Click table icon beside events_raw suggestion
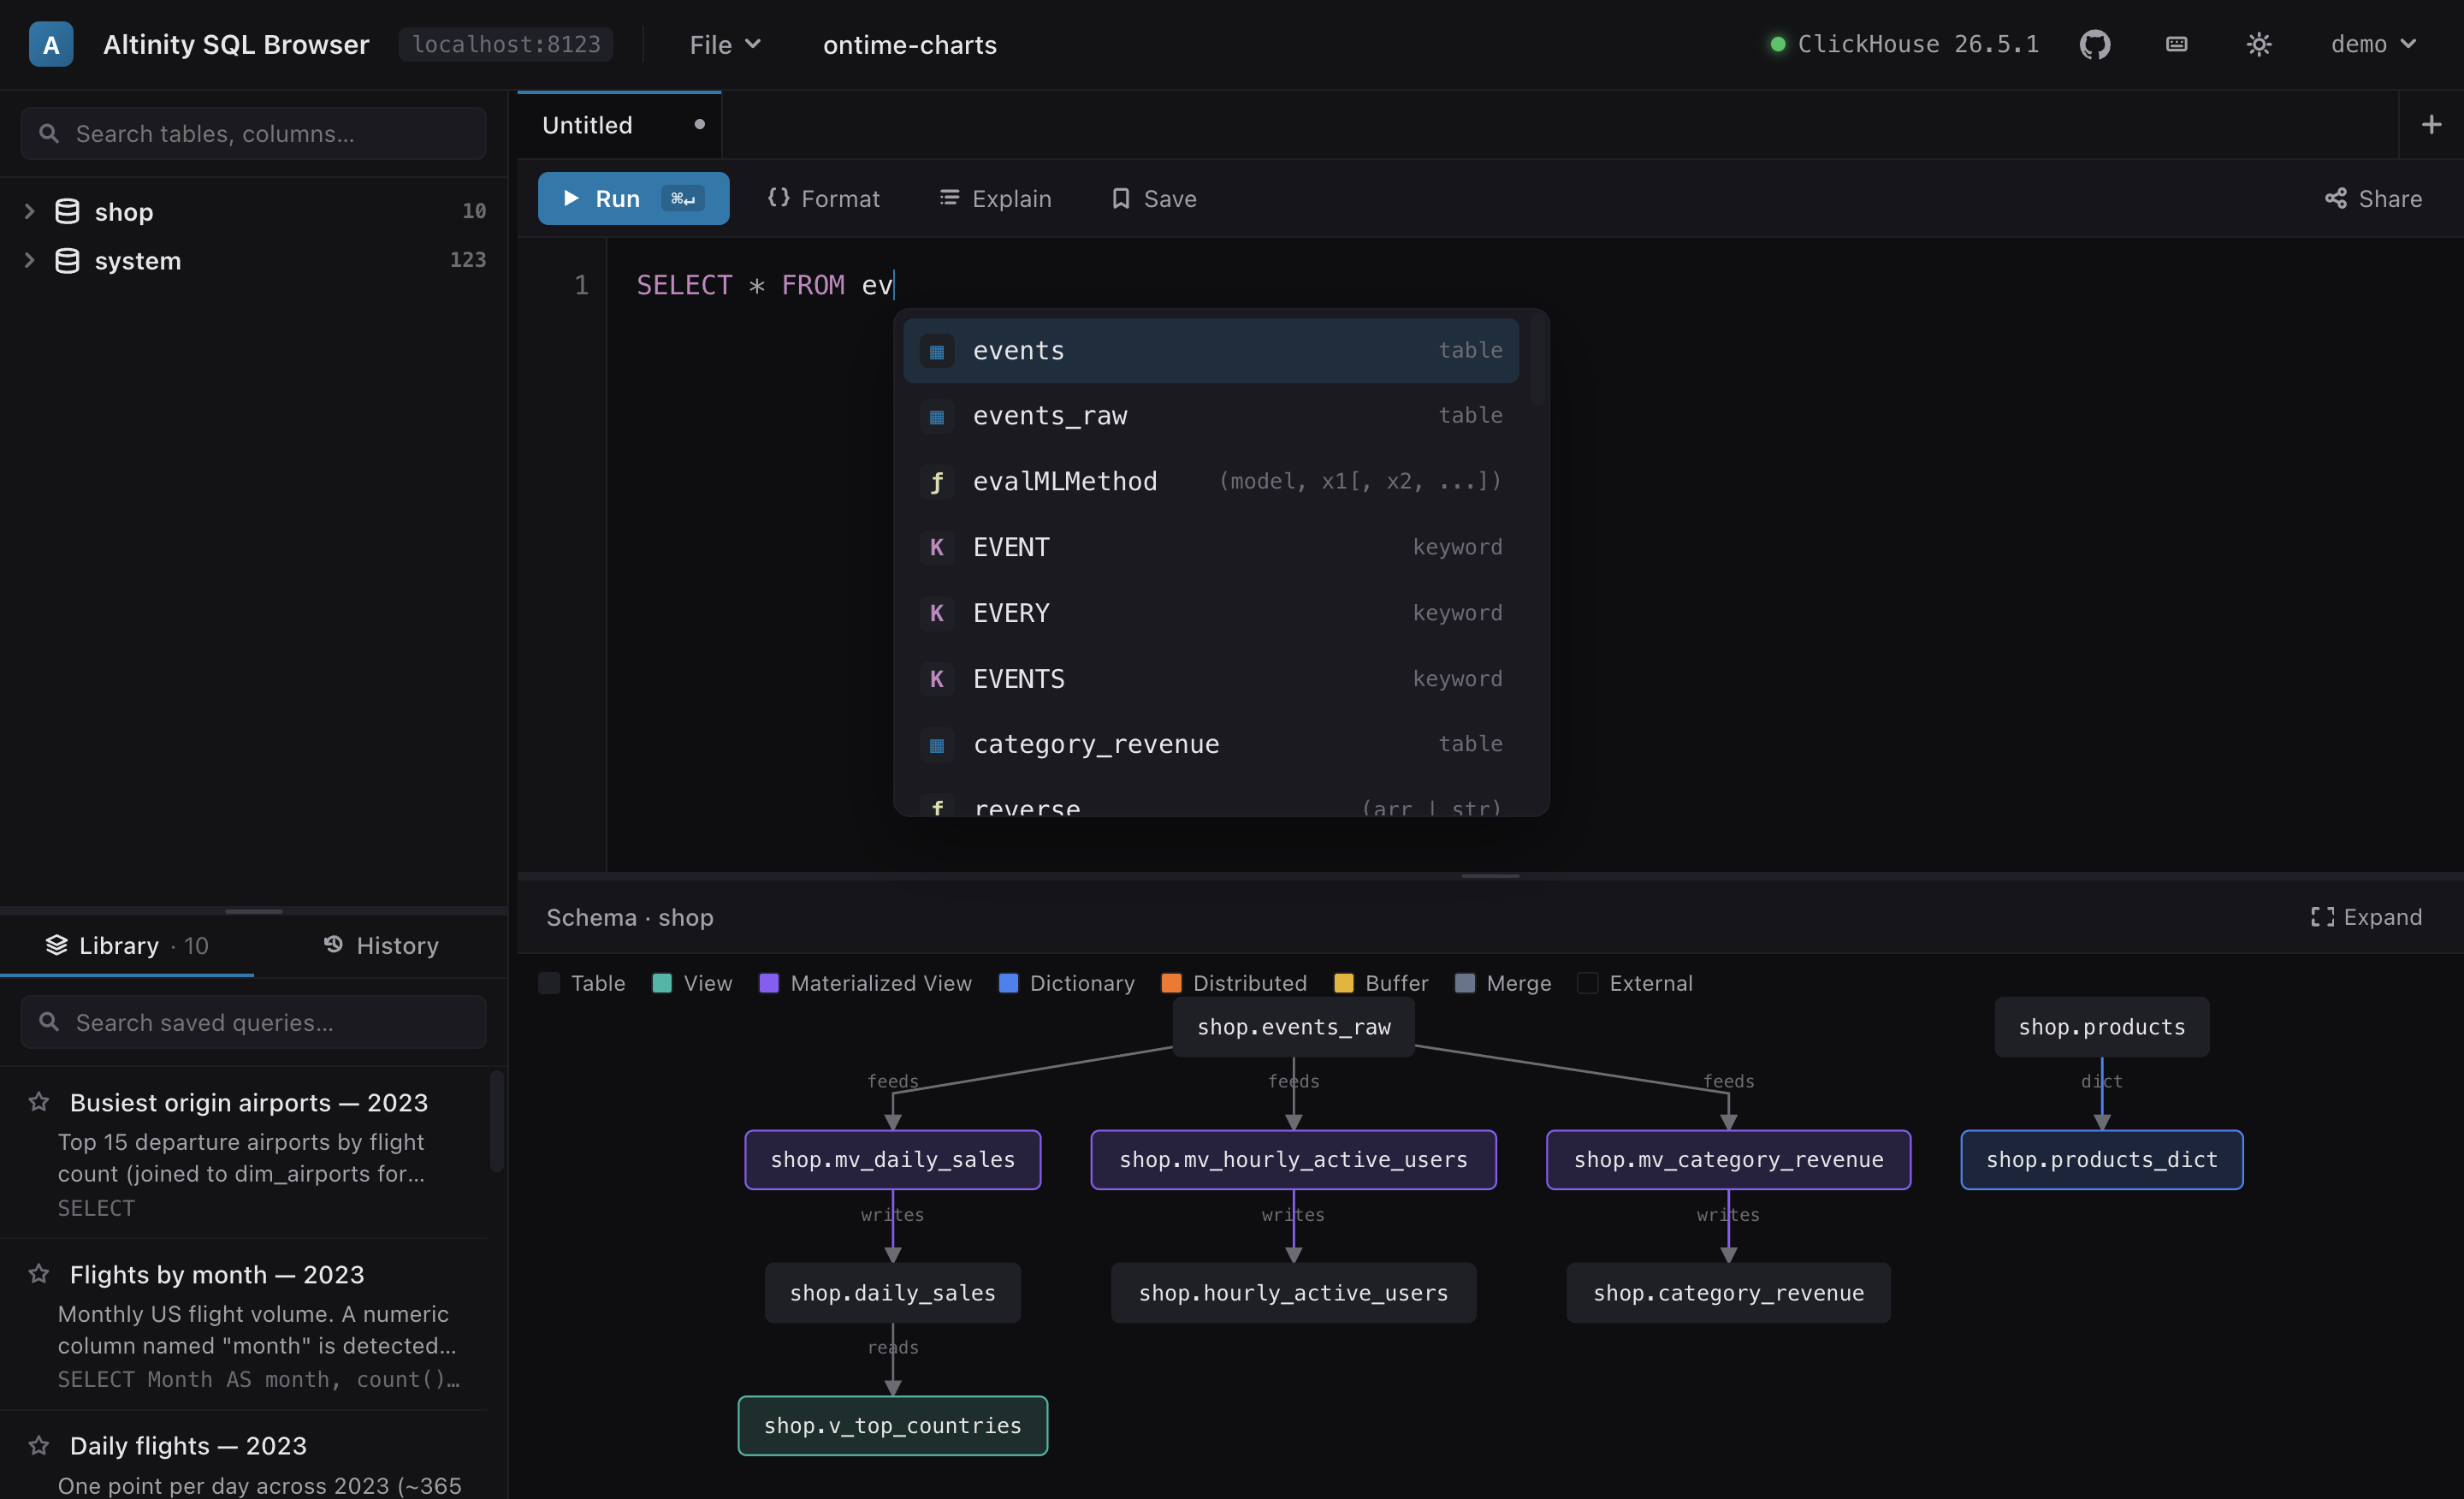Viewport: 2464px width, 1499px height. point(936,416)
